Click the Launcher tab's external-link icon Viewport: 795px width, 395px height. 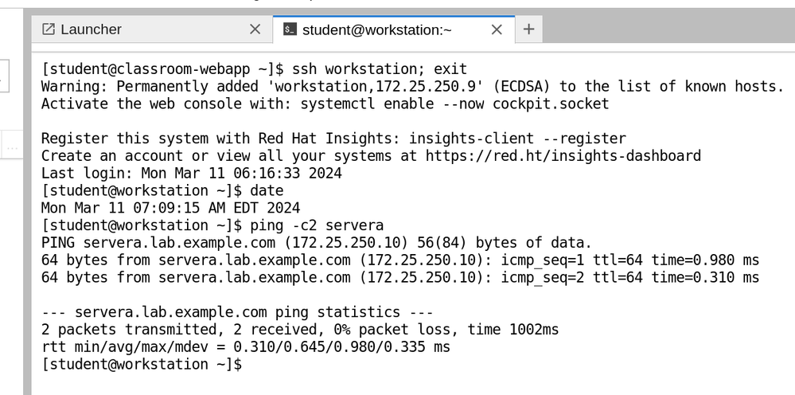click(x=48, y=29)
